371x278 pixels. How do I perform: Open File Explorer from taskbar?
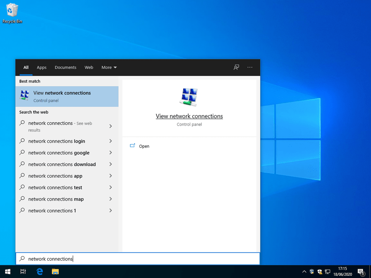point(55,272)
